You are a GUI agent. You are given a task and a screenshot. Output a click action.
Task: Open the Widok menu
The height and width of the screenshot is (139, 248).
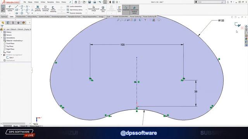pyautogui.click(x=36, y=2)
